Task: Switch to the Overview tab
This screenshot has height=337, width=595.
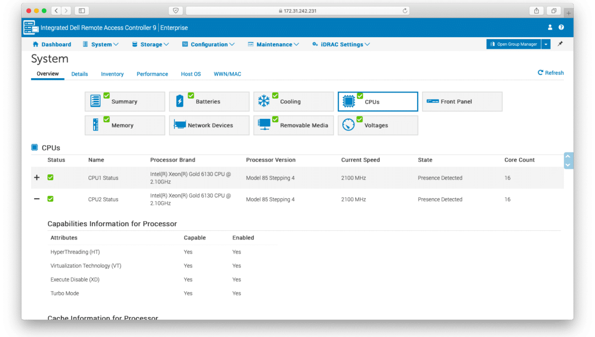Action: tap(48, 74)
